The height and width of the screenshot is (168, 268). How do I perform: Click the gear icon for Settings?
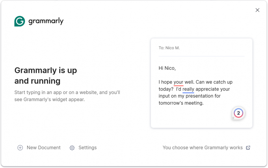[72, 148]
